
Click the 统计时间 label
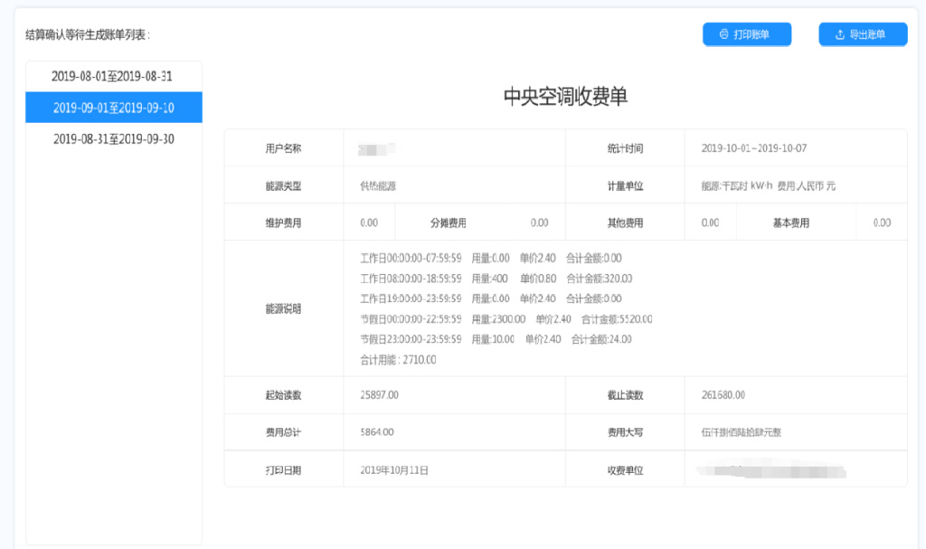coord(625,148)
